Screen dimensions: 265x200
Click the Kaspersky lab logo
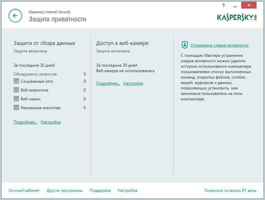237,17
